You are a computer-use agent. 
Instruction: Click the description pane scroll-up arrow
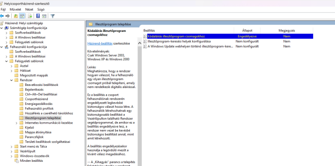click(140, 43)
